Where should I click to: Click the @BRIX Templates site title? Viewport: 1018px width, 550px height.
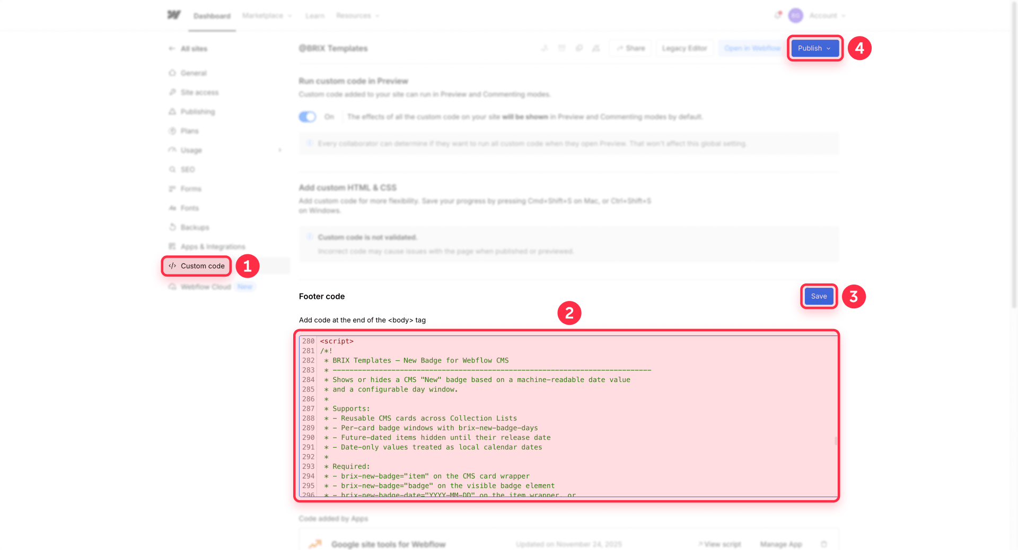click(334, 48)
